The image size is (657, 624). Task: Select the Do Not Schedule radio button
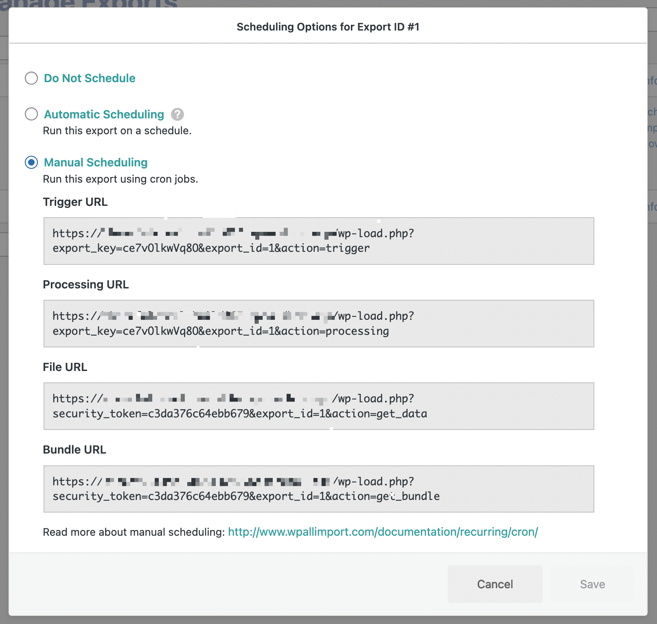31,78
